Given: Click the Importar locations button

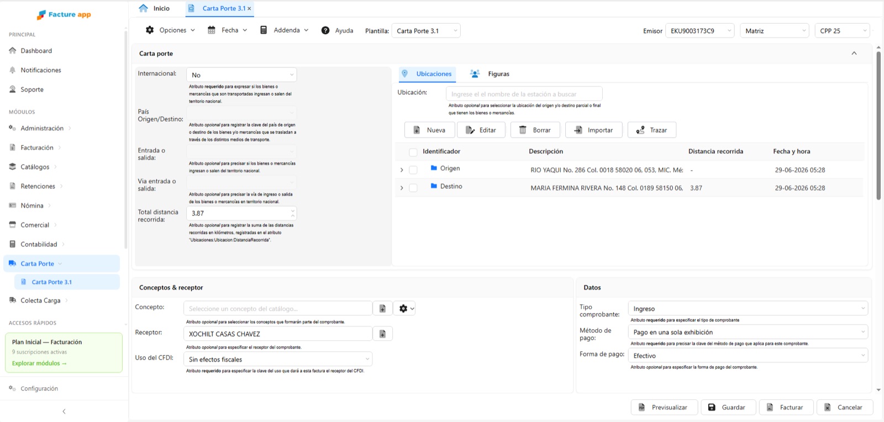Looking at the screenshot, I should [593, 130].
